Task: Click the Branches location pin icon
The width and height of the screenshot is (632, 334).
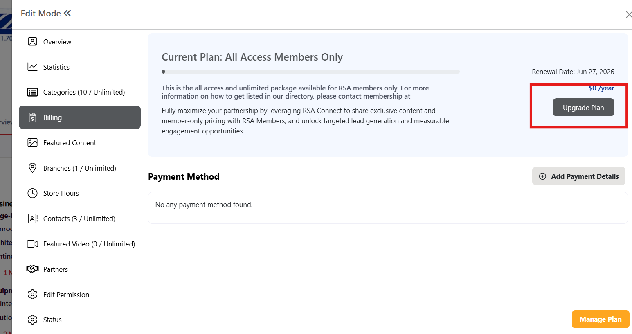Action: click(32, 168)
